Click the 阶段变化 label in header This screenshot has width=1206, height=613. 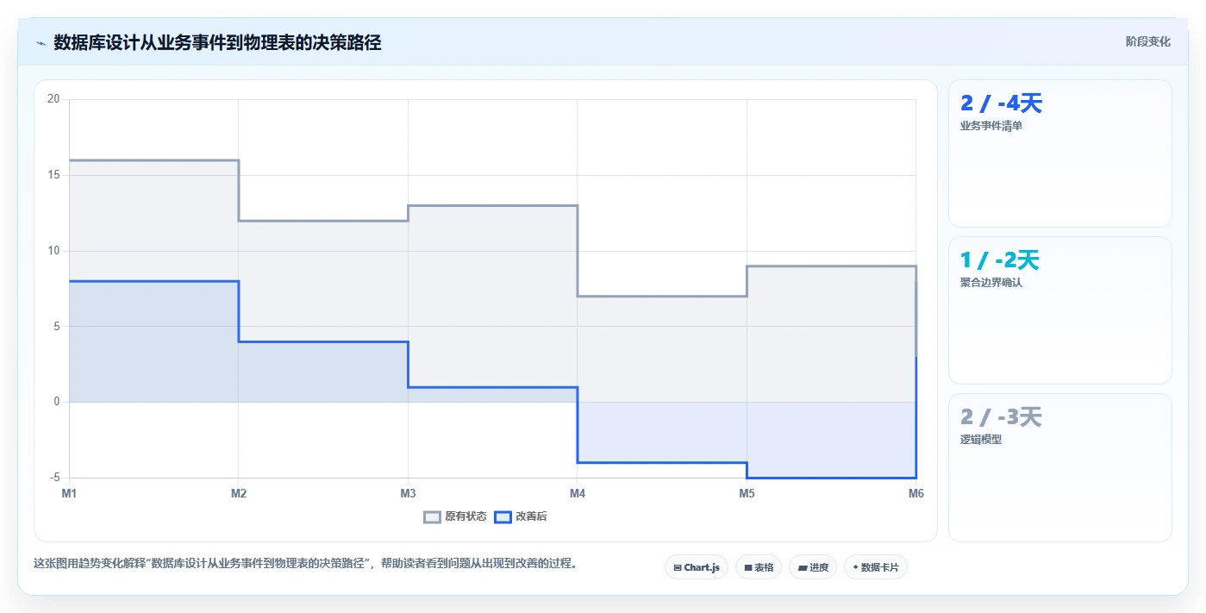(x=1148, y=41)
